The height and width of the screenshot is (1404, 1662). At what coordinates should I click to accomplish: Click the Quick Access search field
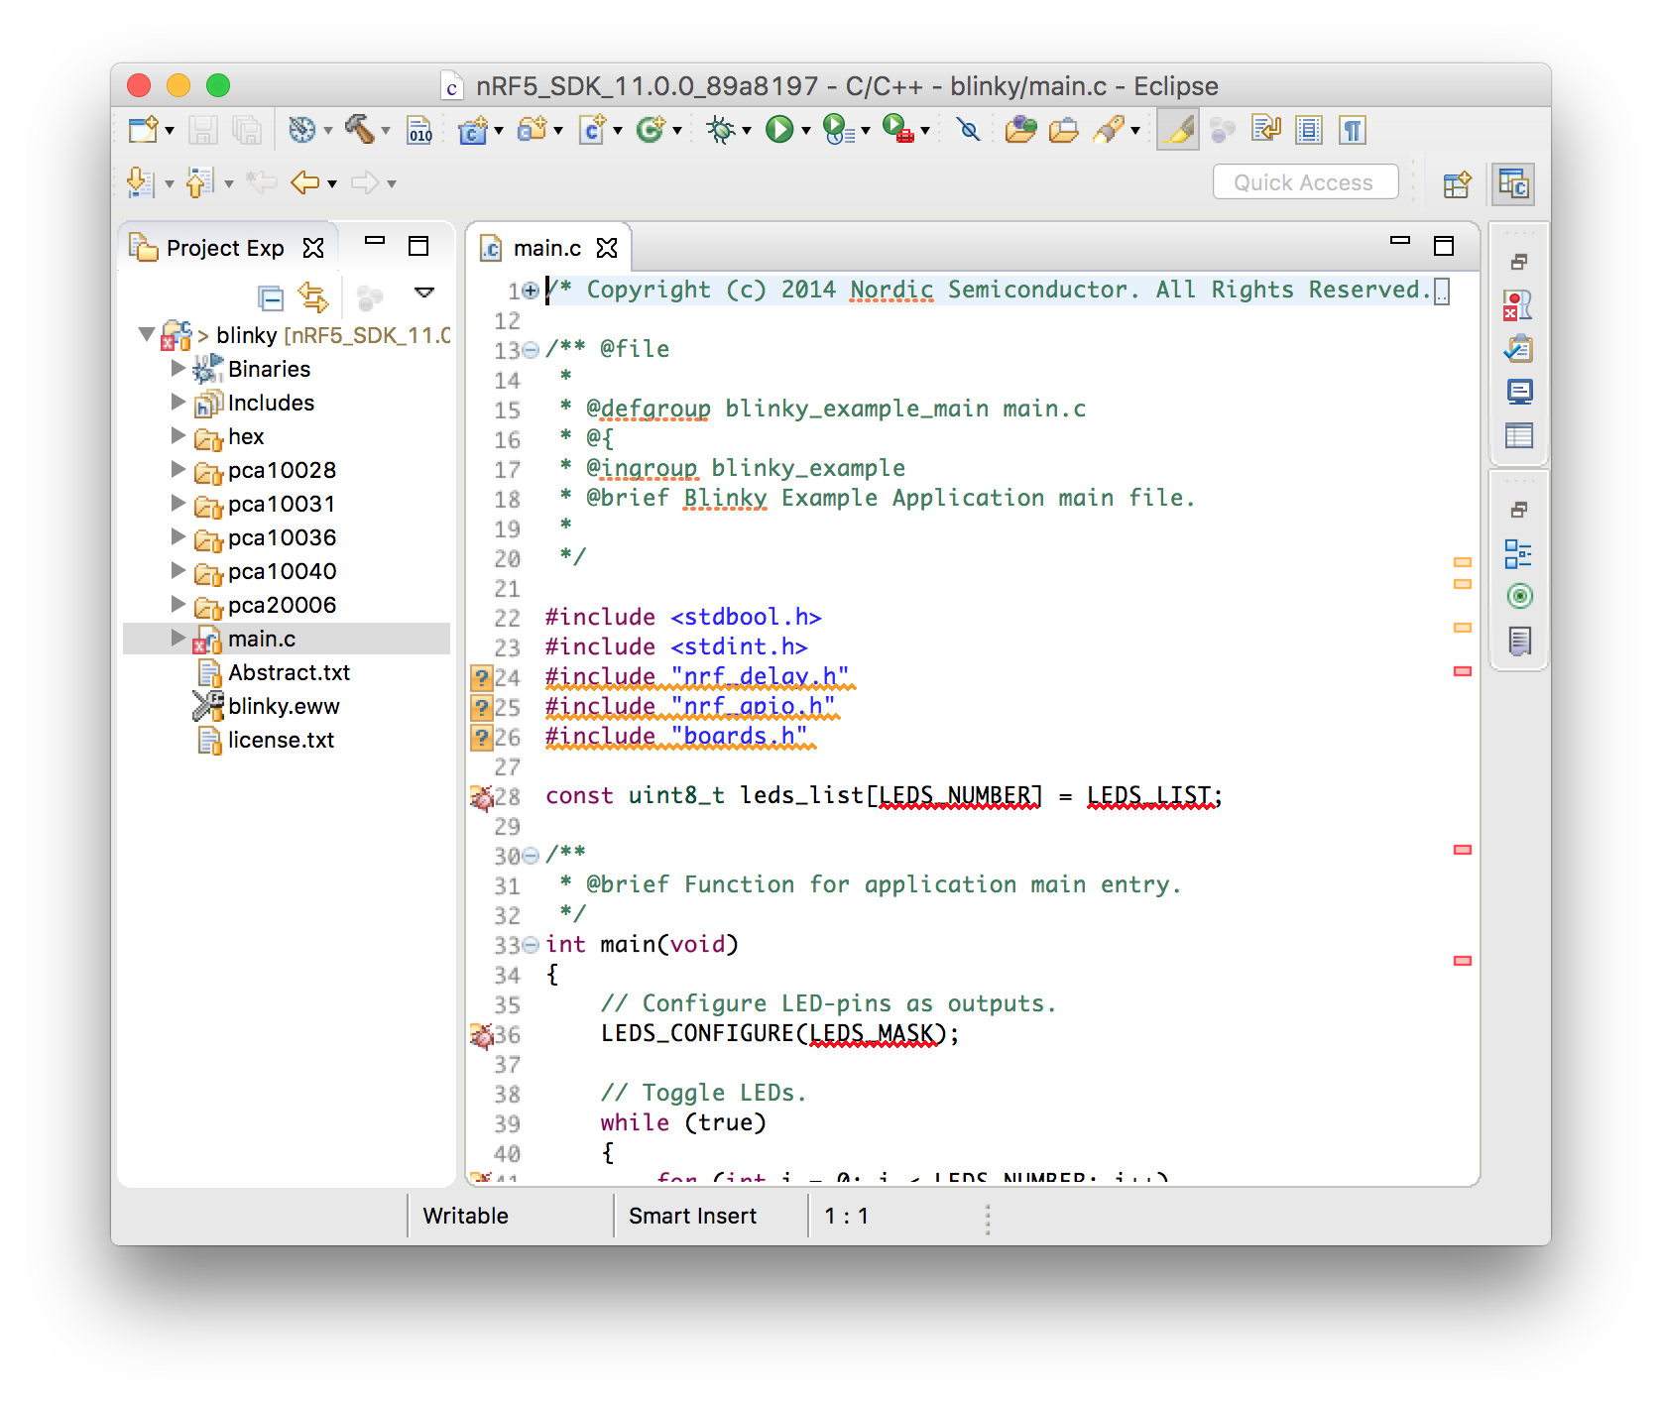1305,182
